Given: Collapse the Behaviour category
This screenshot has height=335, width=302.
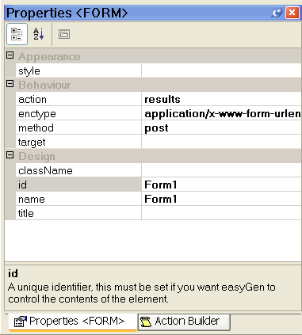Looking at the screenshot, I should pos(10,84).
